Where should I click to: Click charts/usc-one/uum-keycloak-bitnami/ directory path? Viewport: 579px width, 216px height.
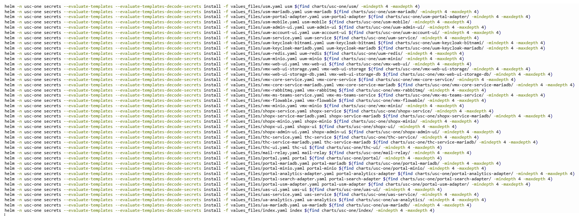[440, 43]
